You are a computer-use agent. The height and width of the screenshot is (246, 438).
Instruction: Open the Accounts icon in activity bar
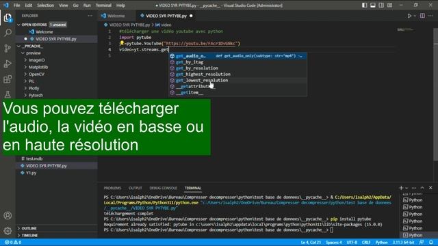tap(8, 216)
